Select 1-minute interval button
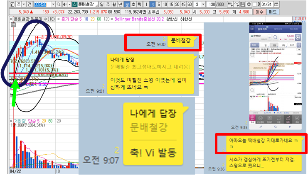 pos(146,4)
